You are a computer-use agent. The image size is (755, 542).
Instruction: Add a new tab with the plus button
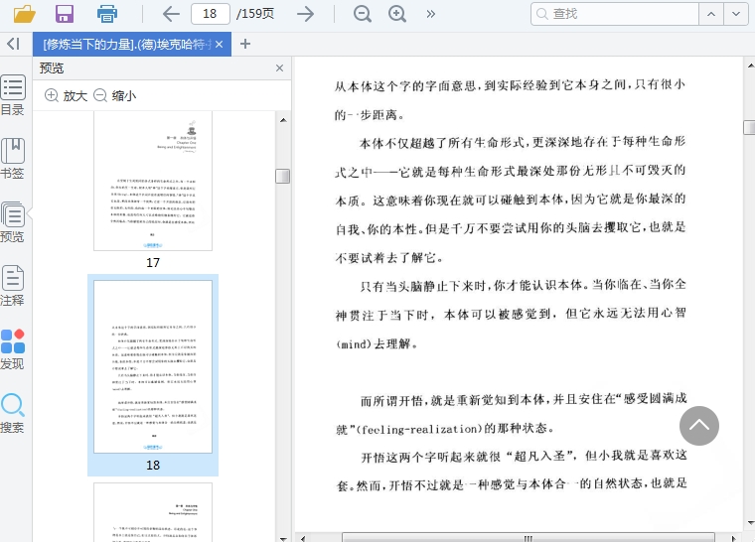tap(245, 44)
